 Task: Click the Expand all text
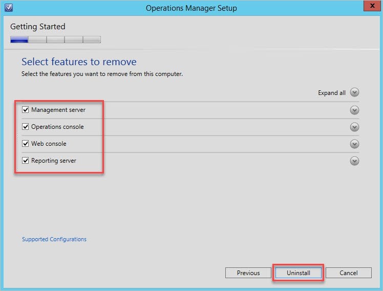pyautogui.click(x=332, y=93)
